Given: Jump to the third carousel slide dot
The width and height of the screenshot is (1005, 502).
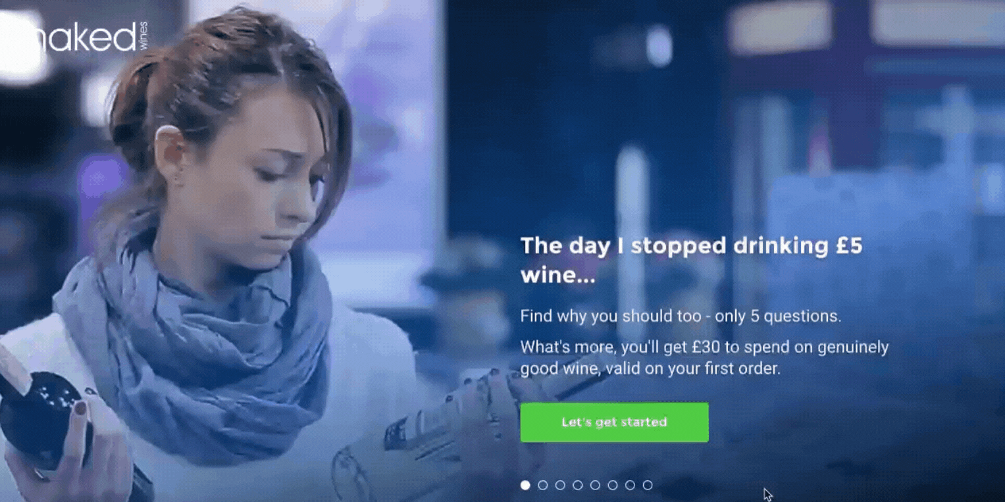Looking at the screenshot, I should pos(560,485).
